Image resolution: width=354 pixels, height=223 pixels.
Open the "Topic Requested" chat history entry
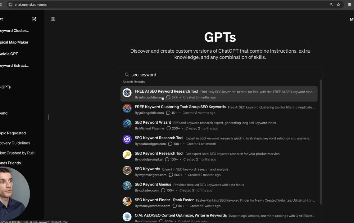(13, 133)
